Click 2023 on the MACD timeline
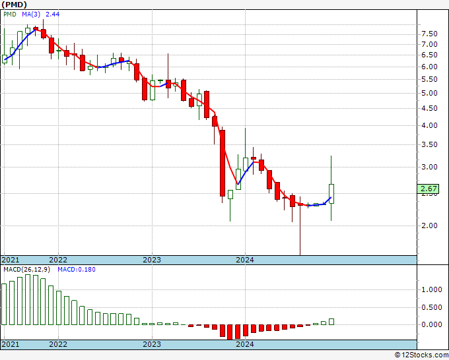Screen dimensions: 449x360 (152, 344)
